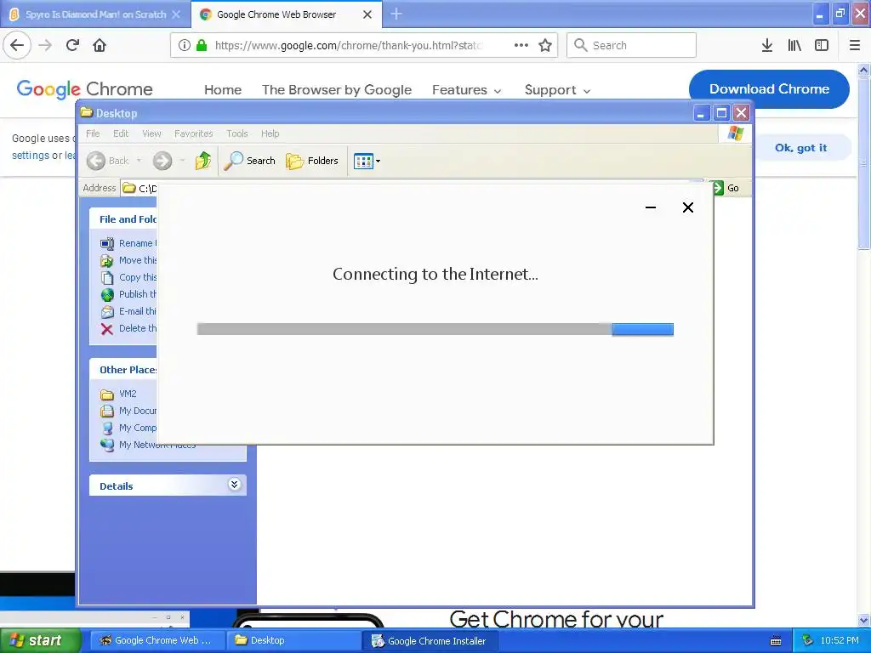Screen dimensions: 871x653
Task: Go up one folder level icon
Action: 202,161
